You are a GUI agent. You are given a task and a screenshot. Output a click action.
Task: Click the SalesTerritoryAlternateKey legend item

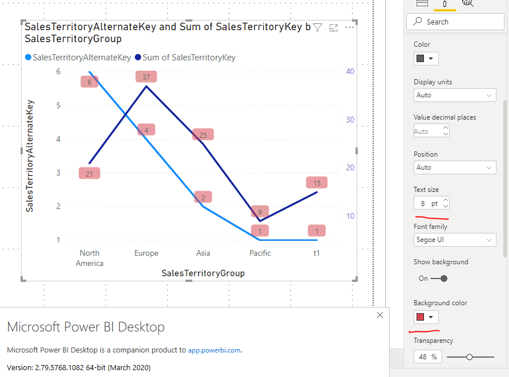78,58
